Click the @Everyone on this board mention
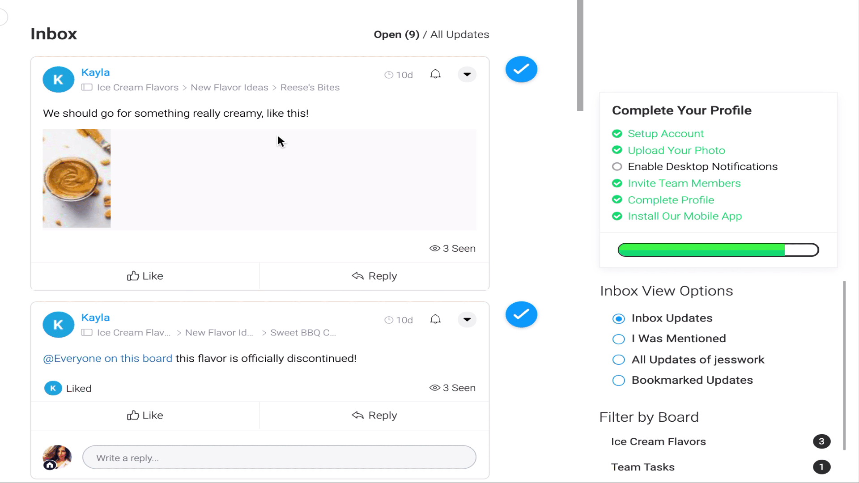 click(107, 358)
